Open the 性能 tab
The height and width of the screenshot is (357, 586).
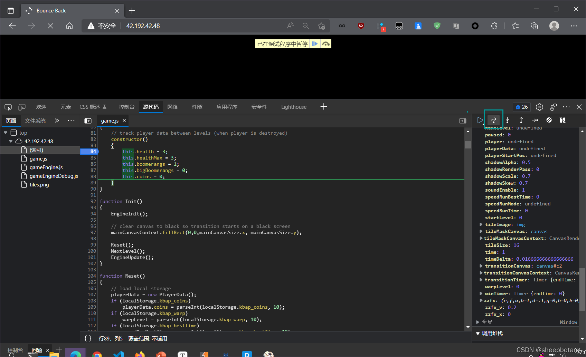point(197,107)
